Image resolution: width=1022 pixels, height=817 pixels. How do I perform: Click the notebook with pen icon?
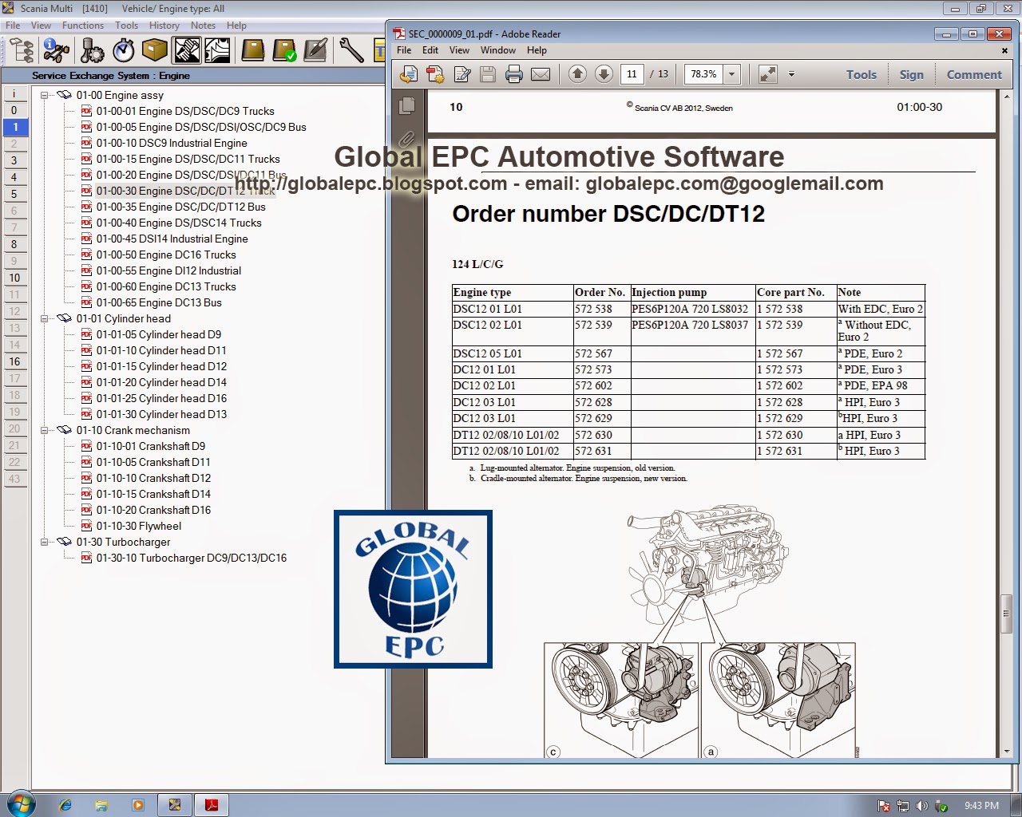click(316, 50)
